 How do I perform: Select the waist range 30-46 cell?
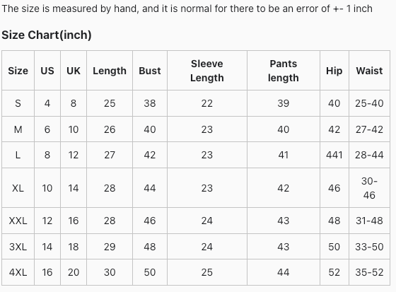(x=369, y=188)
